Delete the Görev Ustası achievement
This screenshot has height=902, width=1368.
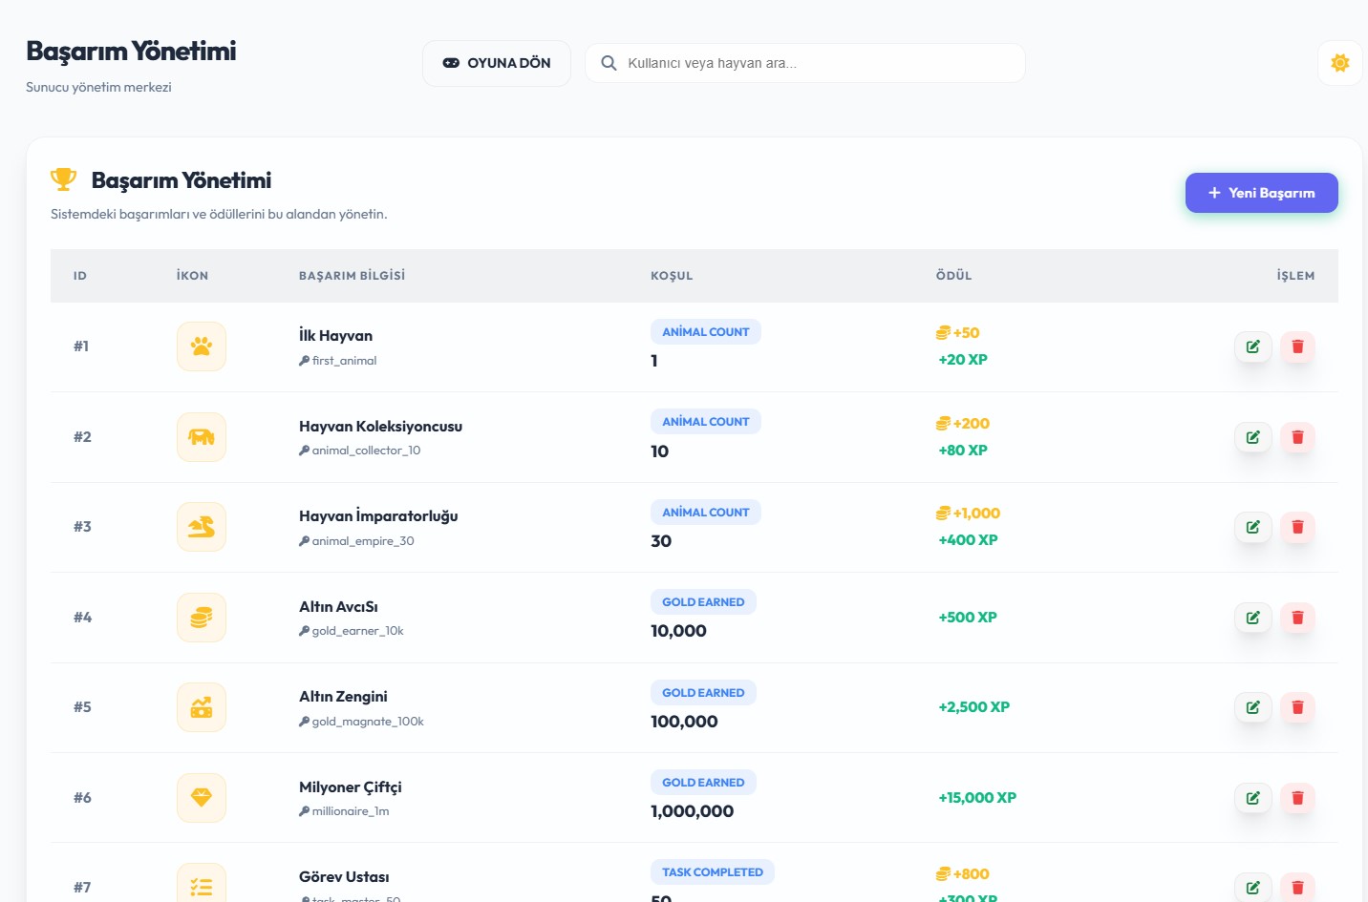point(1297,888)
